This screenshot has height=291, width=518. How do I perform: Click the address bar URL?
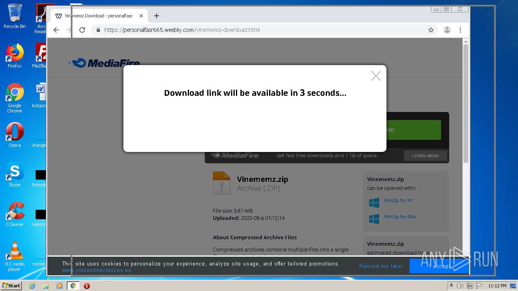point(182,30)
